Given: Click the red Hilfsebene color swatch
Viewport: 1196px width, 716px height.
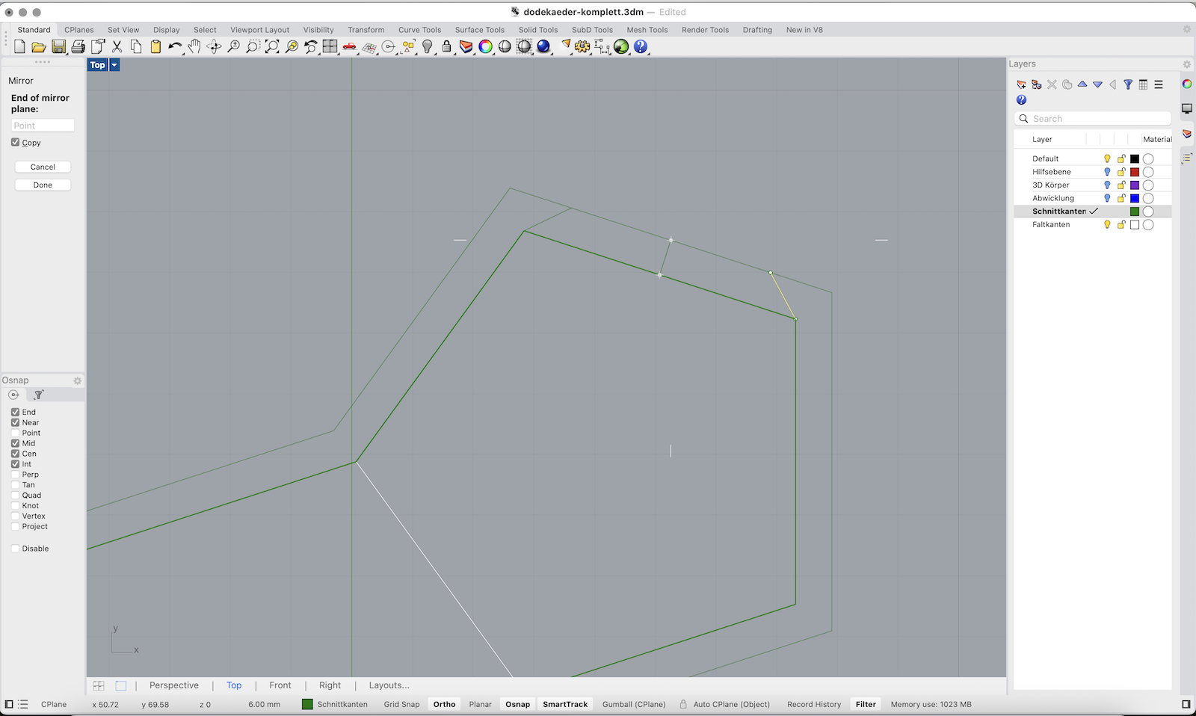Looking at the screenshot, I should click(1135, 172).
